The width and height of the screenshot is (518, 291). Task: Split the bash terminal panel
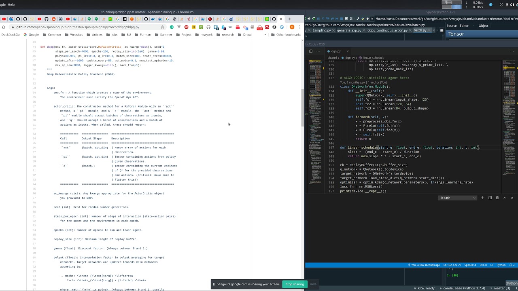[490, 198]
